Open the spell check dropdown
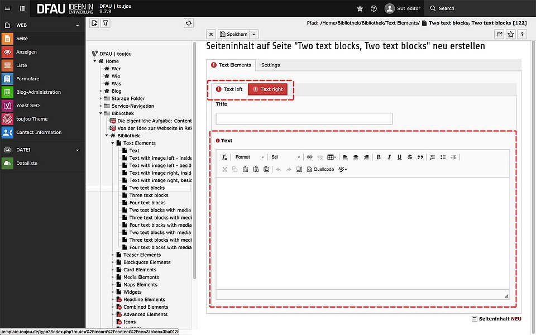 [342, 169]
